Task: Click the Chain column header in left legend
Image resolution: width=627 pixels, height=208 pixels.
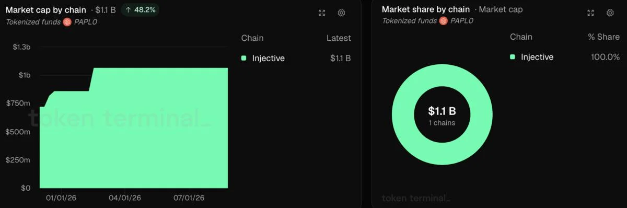Action: (x=252, y=38)
